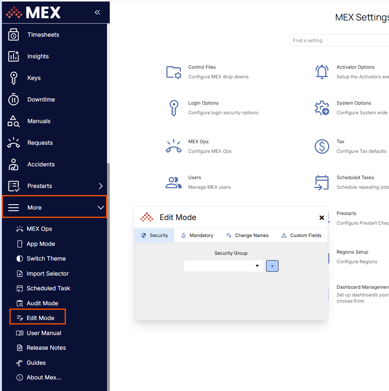Image resolution: width=389 pixels, height=391 pixels.
Task: Open the Custom Fields tab
Action: [301, 235]
